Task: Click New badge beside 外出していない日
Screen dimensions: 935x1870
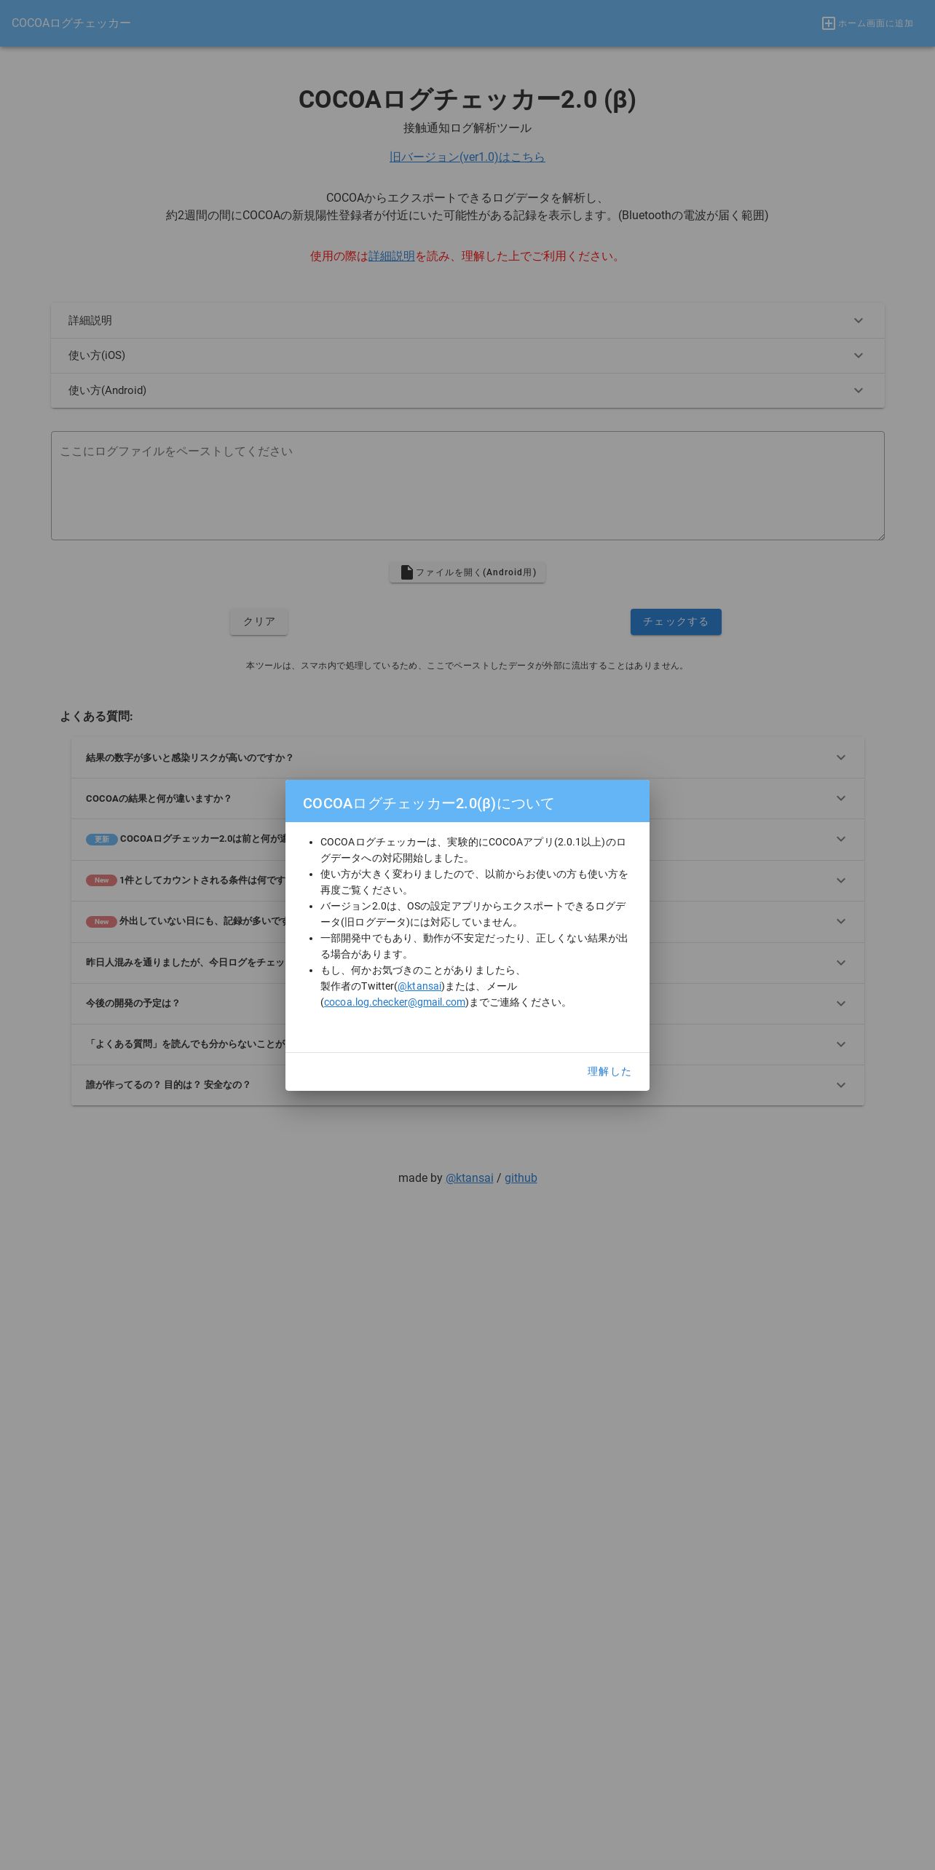Action: click(101, 922)
